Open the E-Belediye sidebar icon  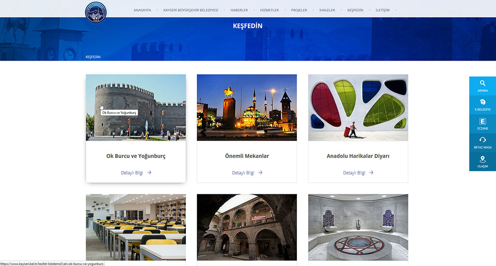click(482, 102)
